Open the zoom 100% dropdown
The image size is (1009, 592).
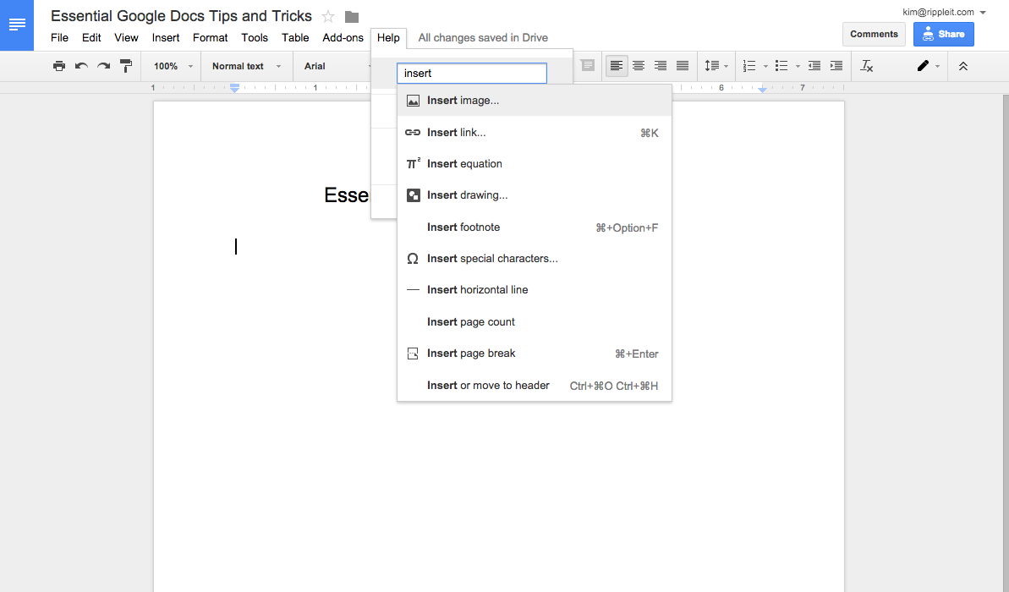pos(173,66)
